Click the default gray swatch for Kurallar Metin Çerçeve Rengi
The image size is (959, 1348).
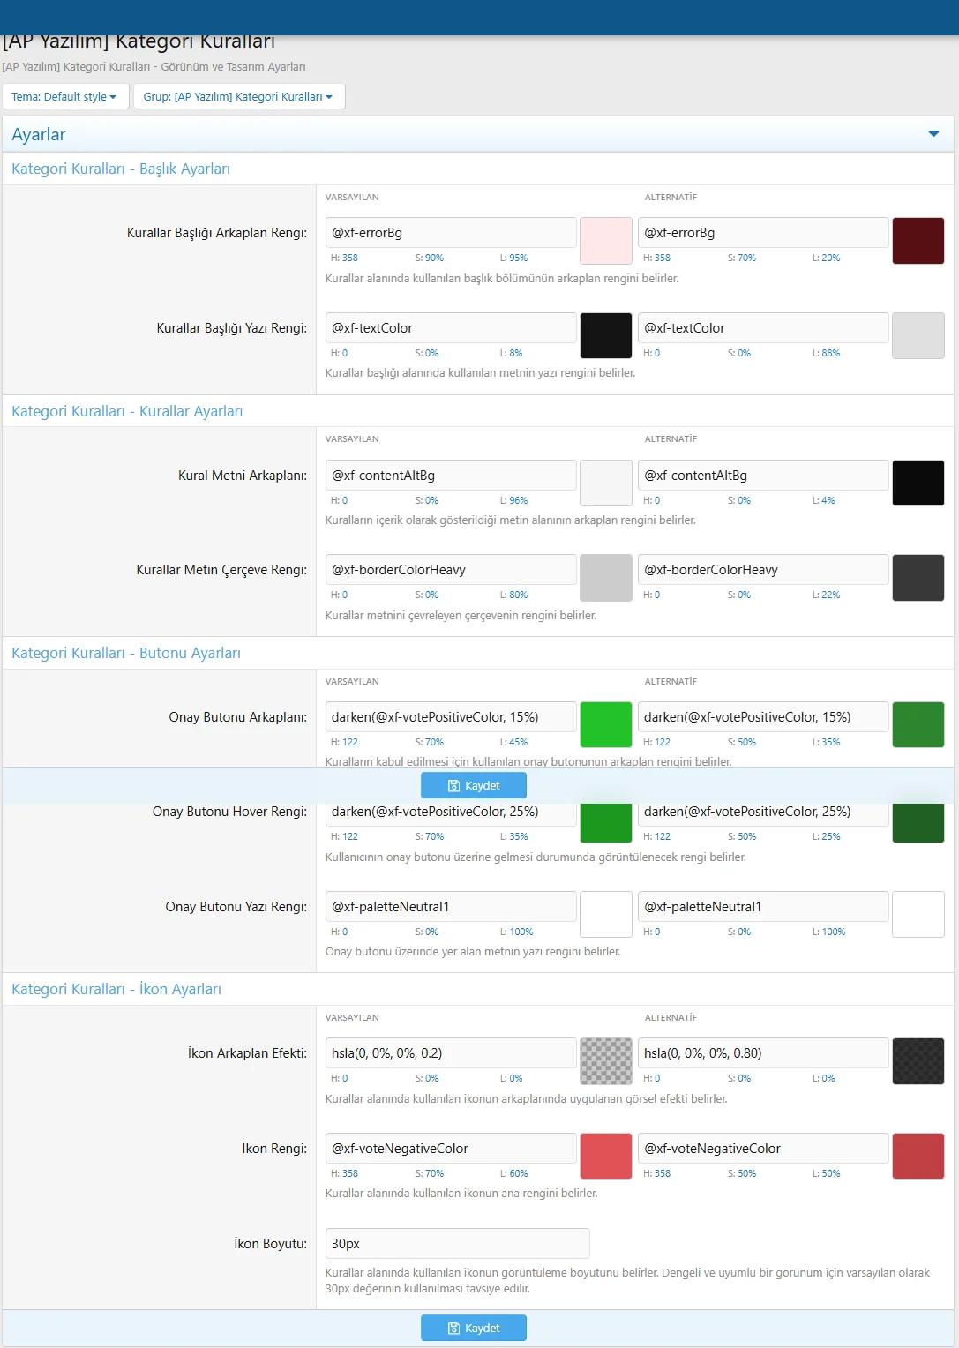(605, 578)
